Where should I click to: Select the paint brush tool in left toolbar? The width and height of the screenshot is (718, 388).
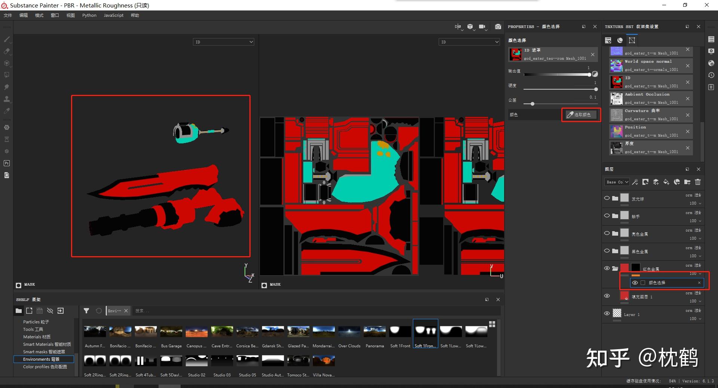7,39
